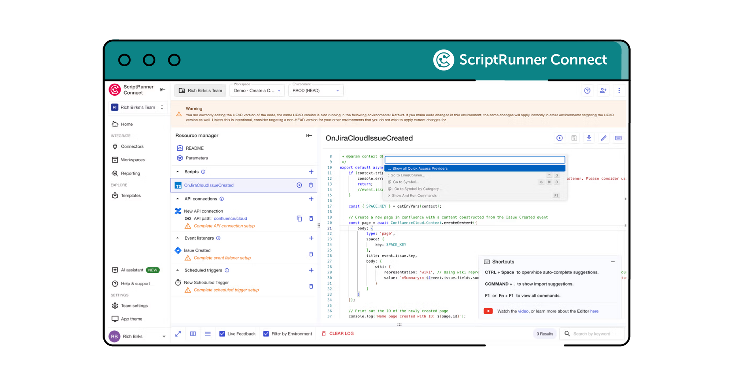Open the Rich Birks's Team switcher
733x385 pixels.
[138, 107]
